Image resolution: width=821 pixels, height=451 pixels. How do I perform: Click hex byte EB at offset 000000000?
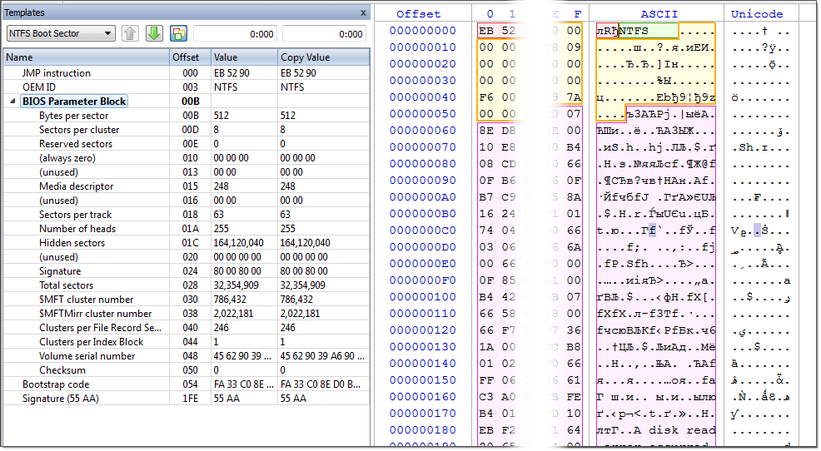[486, 31]
